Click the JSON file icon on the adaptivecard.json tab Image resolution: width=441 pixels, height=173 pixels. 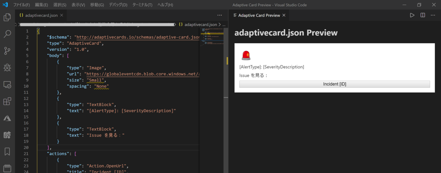[x=21, y=15]
